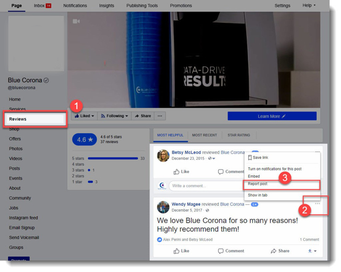The image size is (341, 272).
Task: Open Reviews in the sidebar
Action: pyautogui.click(x=35, y=119)
